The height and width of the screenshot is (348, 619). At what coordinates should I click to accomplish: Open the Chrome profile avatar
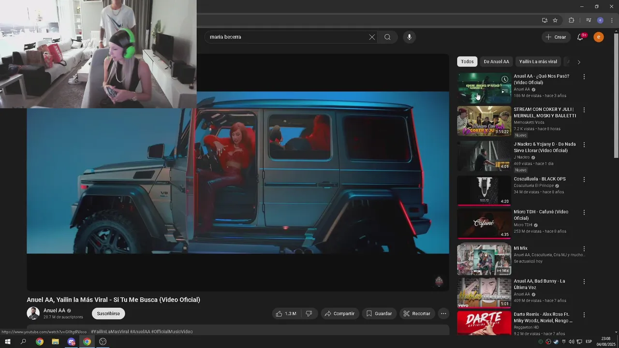pos(600,20)
